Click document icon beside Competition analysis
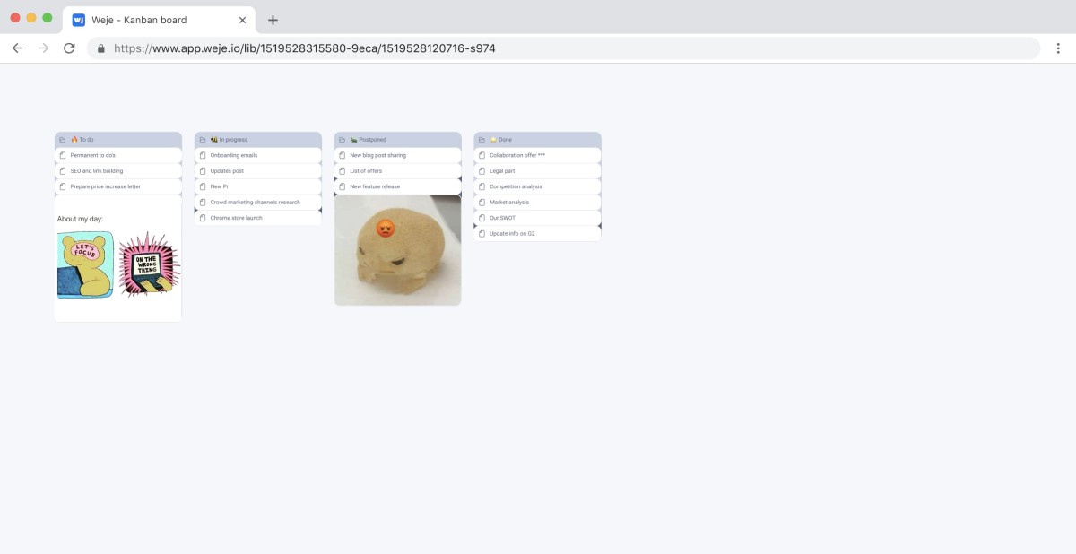This screenshot has height=554, width=1076. coord(482,186)
